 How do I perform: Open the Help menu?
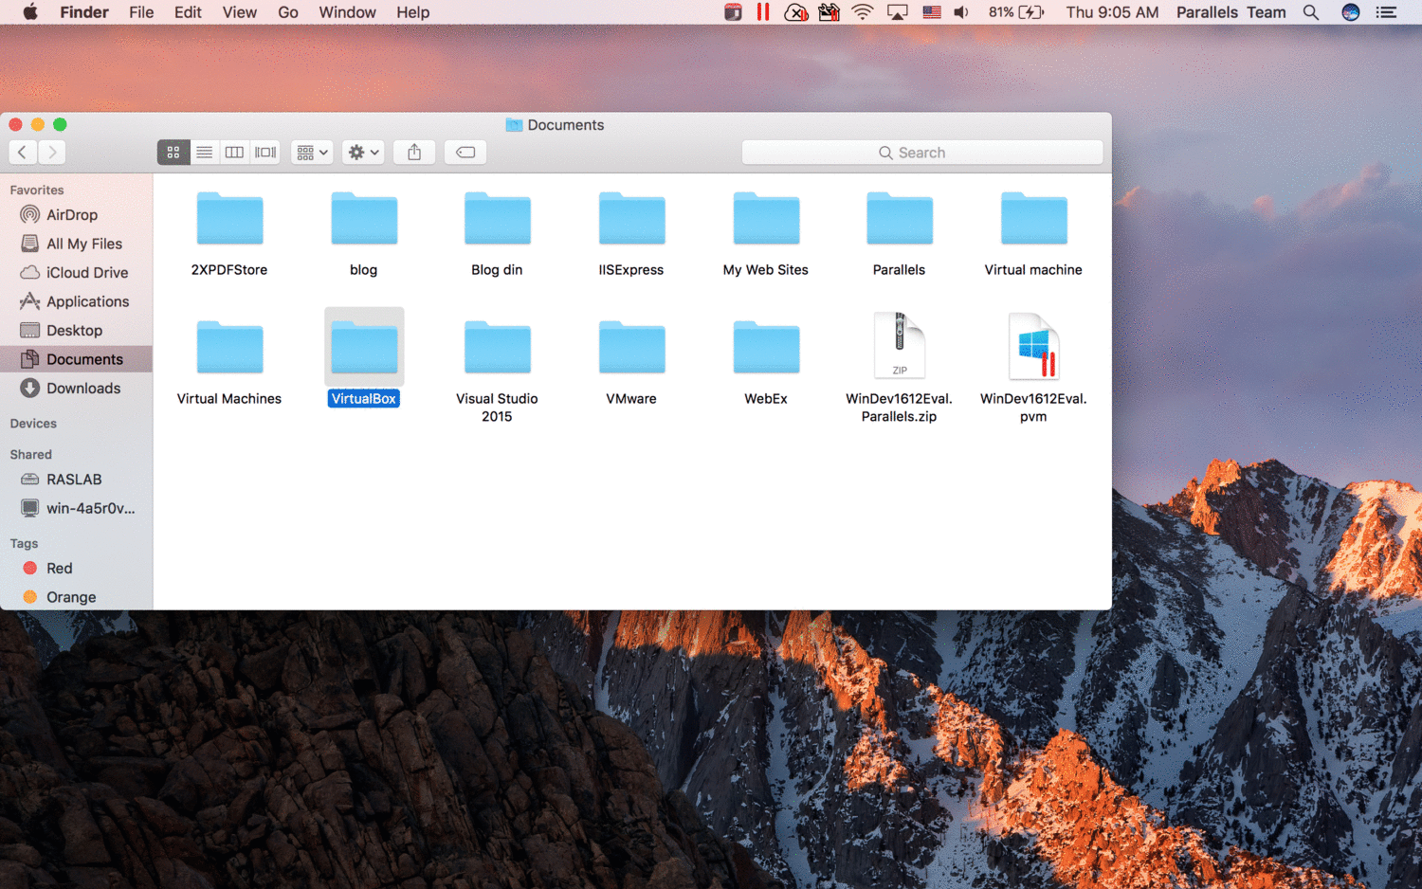412,12
